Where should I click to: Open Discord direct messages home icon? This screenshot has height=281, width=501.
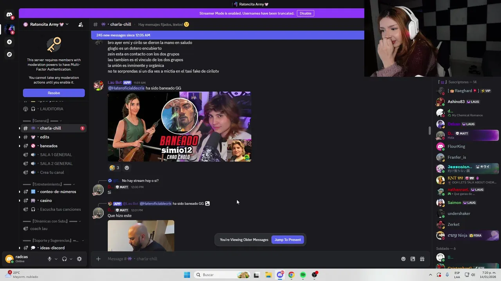pos(9,15)
